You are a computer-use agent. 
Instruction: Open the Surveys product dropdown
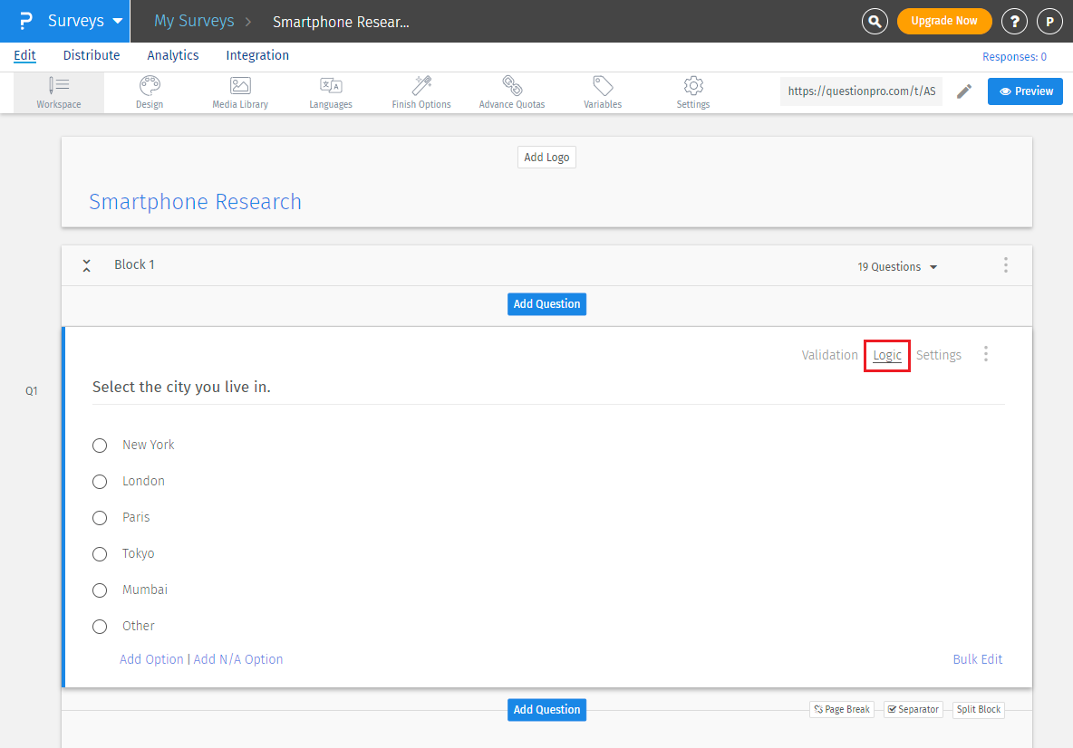(85, 21)
